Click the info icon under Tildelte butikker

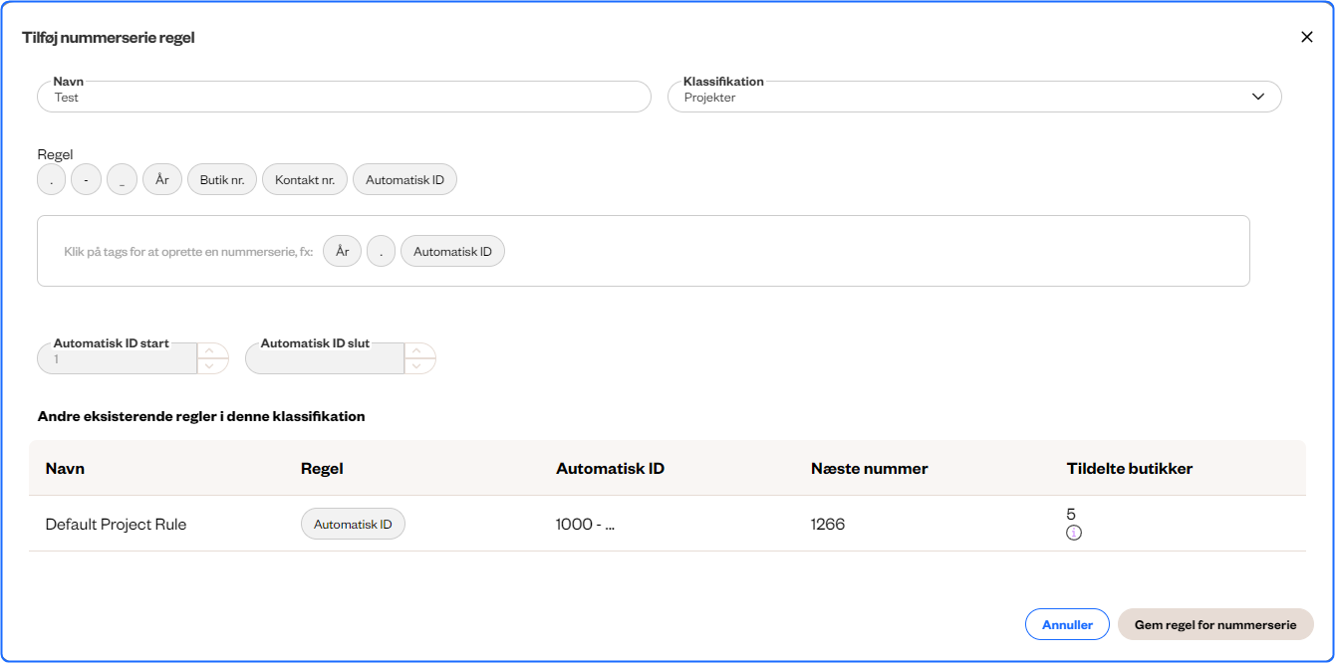[1073, 533]
